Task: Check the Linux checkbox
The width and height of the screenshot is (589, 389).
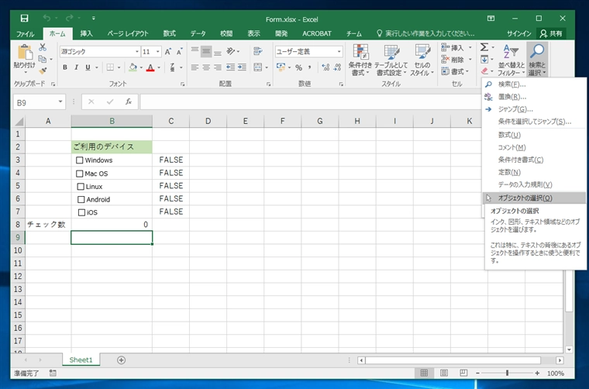Action: click(x=81, y=186)
